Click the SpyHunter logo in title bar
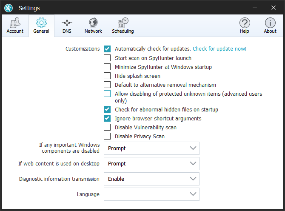285x211 pixels. tap(9, 8)
